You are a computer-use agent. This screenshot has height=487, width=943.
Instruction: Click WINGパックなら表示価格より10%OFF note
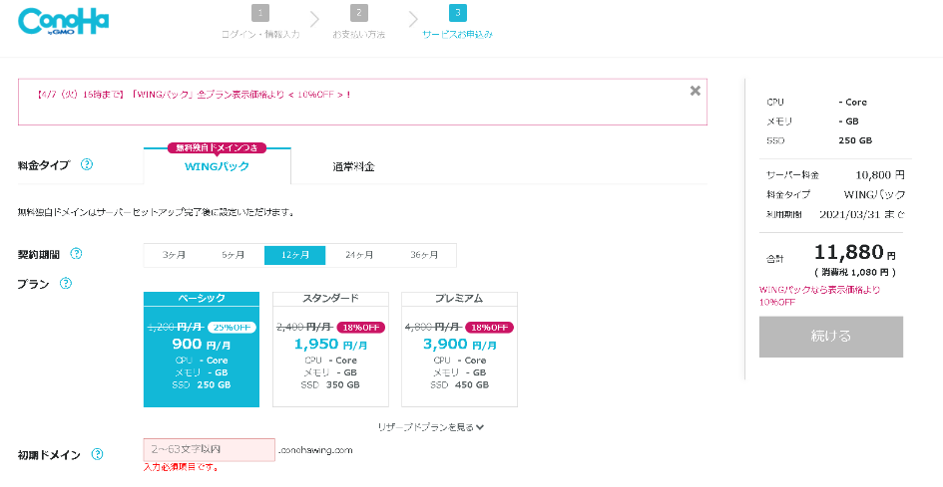[x=820, y=296]
